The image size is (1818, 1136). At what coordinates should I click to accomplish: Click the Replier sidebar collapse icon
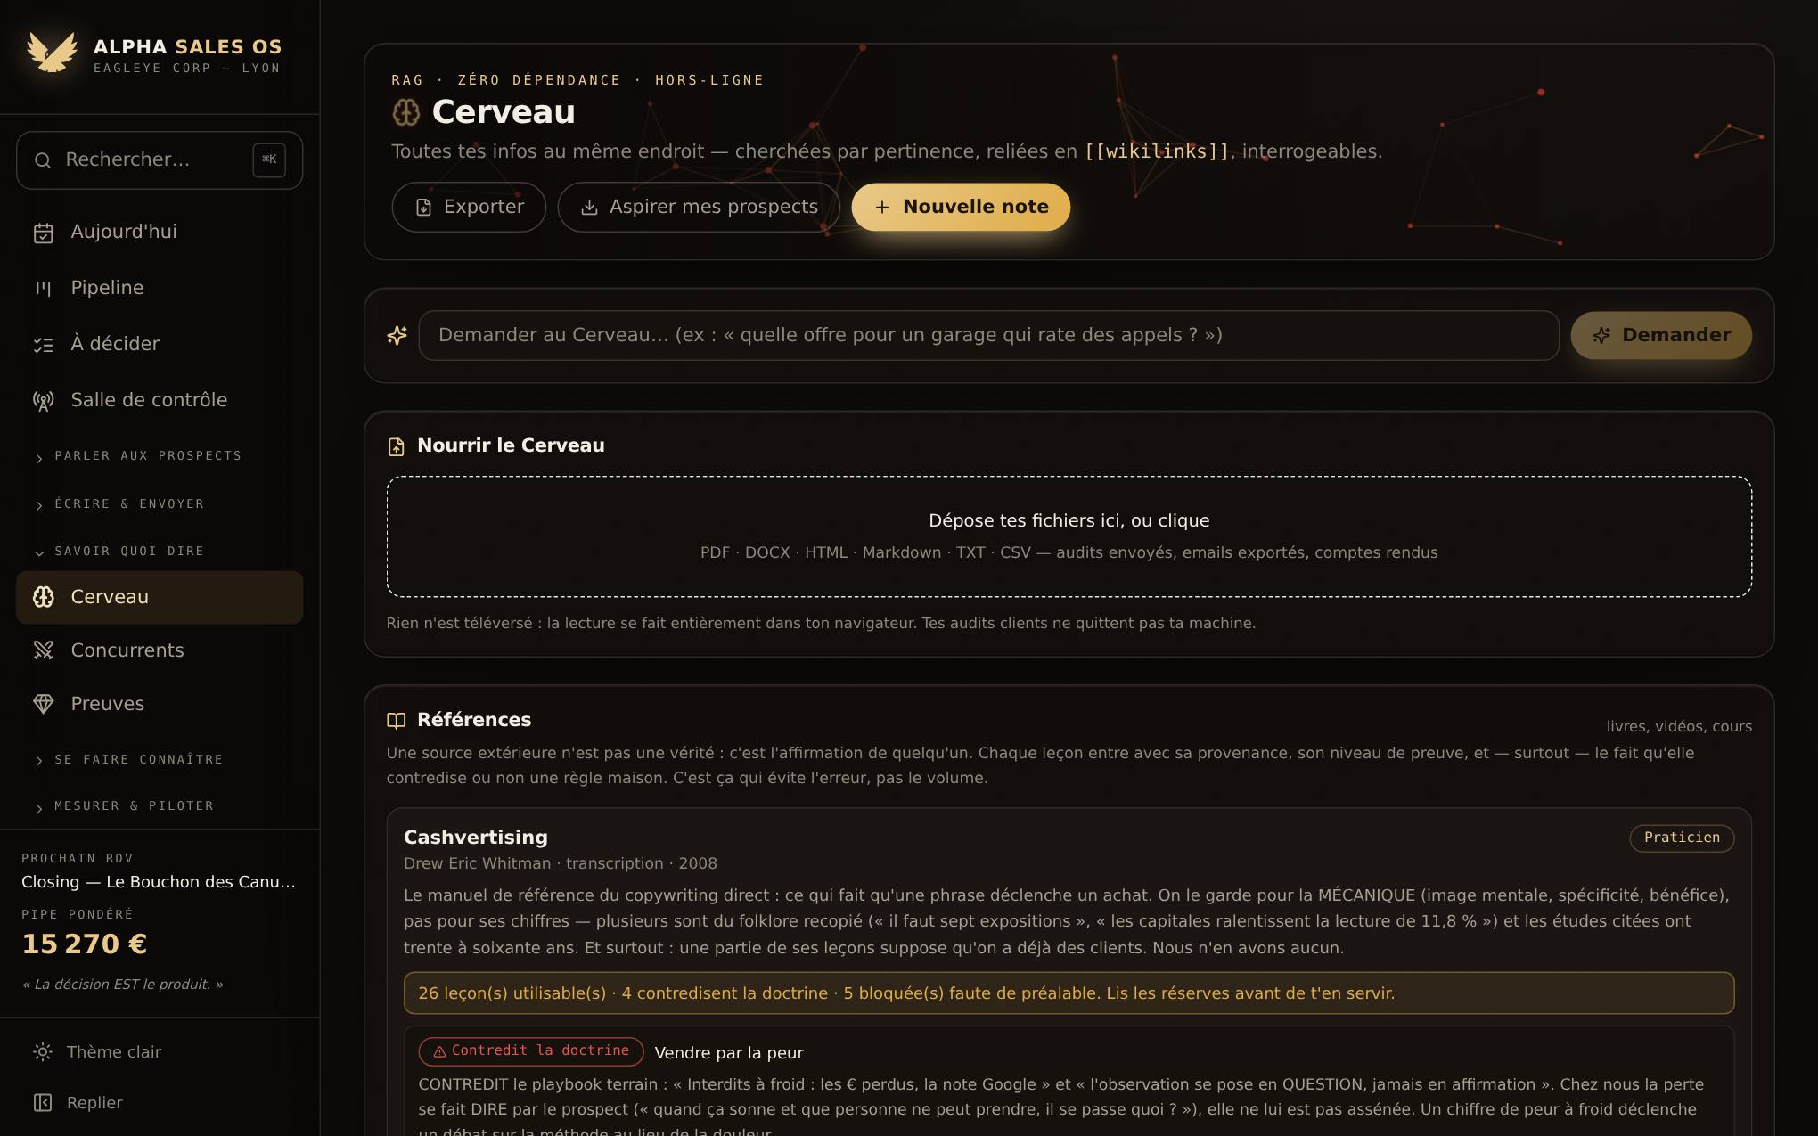[43, 1103]
